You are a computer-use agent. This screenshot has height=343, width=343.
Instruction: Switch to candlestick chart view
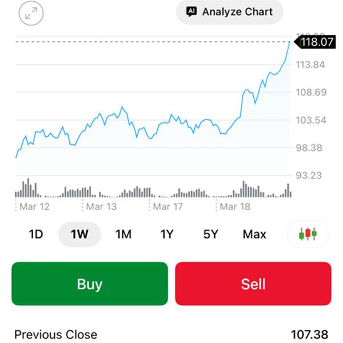tap(308, 234)
